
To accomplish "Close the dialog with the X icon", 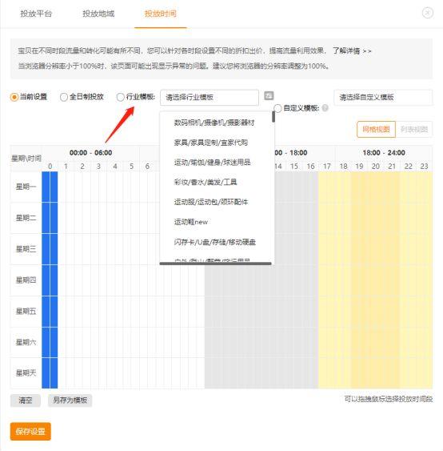I will [428, 13].
